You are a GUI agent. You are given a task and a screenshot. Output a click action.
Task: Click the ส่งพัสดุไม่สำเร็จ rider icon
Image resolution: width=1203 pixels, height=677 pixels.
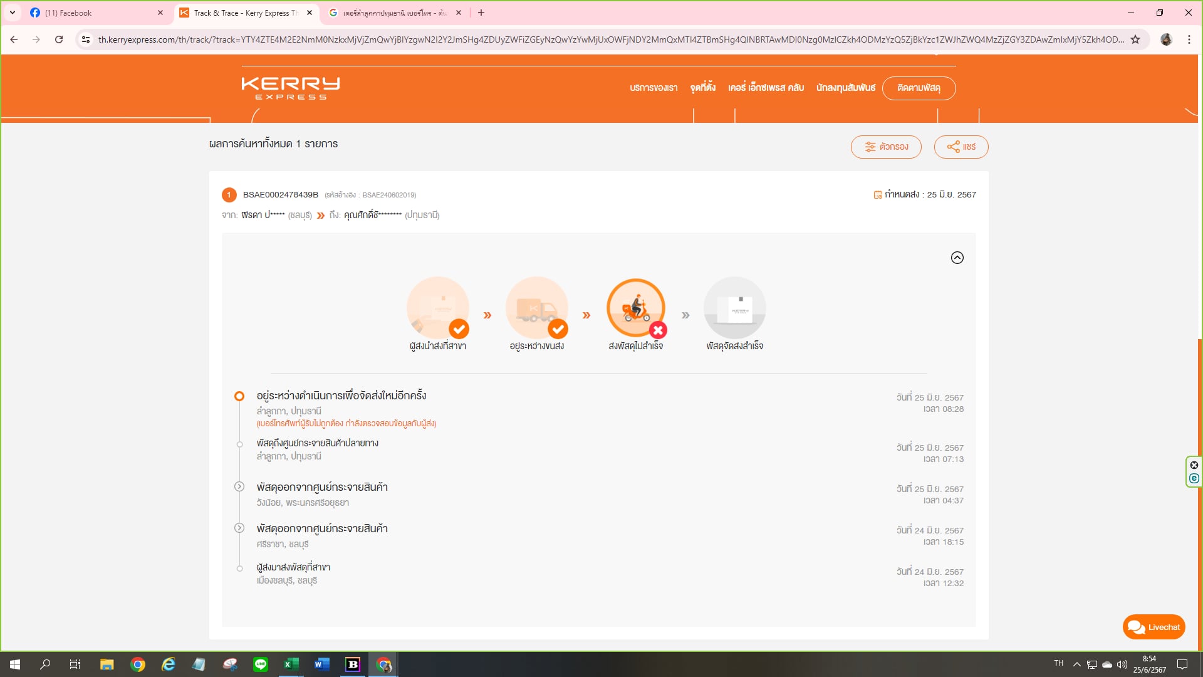636,308
